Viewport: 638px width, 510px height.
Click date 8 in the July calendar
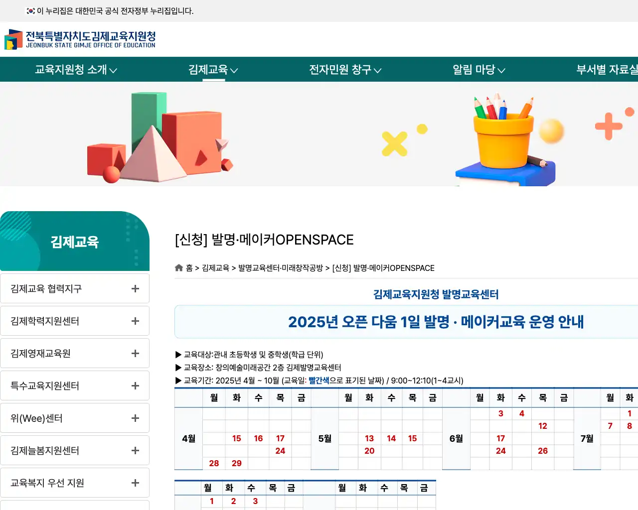tap(630, 426)
